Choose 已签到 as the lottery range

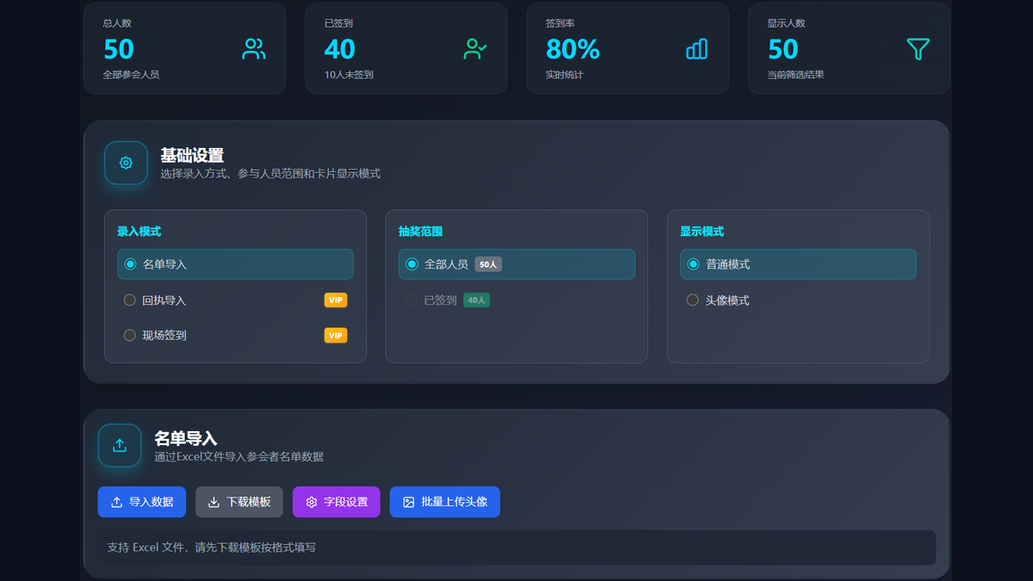(516, 300)
